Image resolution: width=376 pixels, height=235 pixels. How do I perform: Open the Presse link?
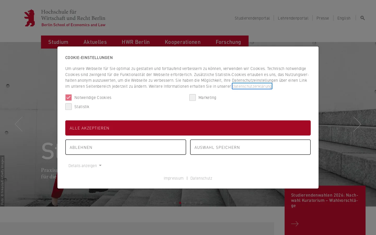click(323, 18)
